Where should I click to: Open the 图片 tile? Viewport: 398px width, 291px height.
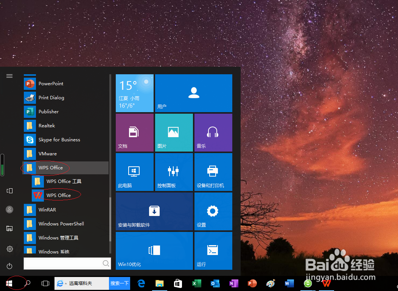tap(174, 132)
